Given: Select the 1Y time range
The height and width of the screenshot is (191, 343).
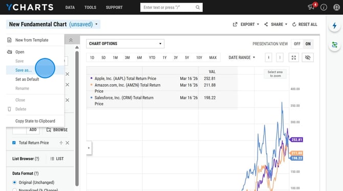Looking at the screenshot, I should [x=164, y=57].
